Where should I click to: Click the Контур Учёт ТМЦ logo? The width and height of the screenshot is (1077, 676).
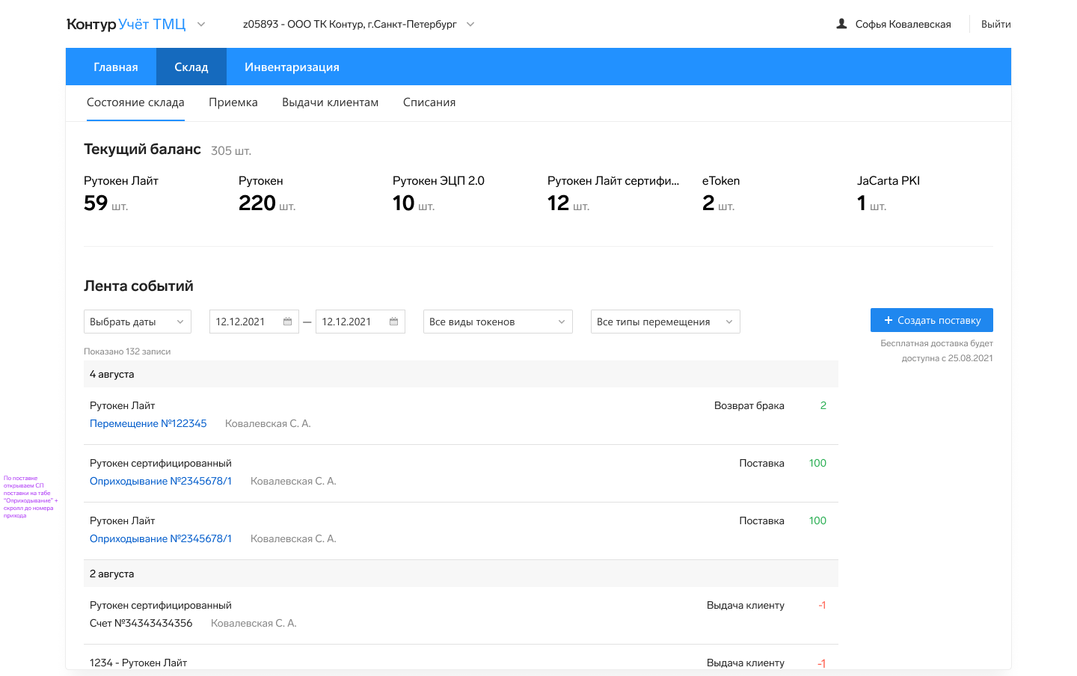click(126, 24)
